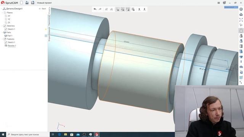Open Microsoft Edge from taskbar
Viewport: 244px width, 137px height.
(59, 134)
